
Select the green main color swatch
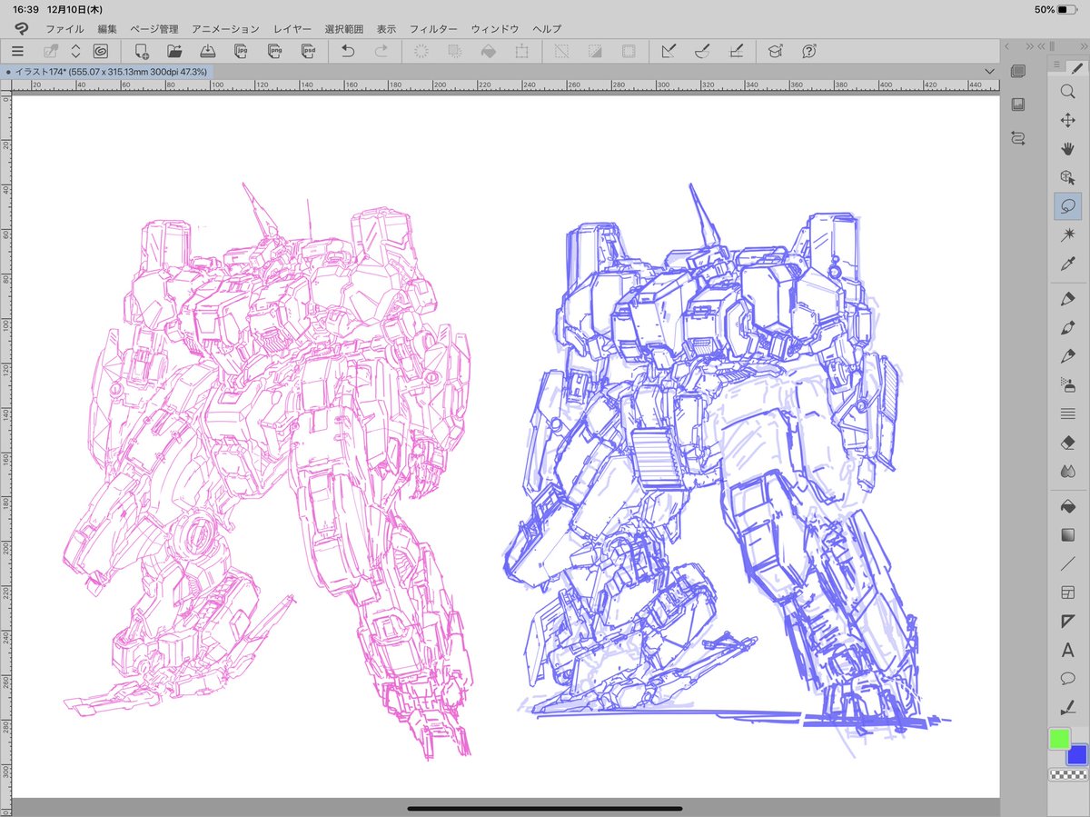[x=1059, y=739]
